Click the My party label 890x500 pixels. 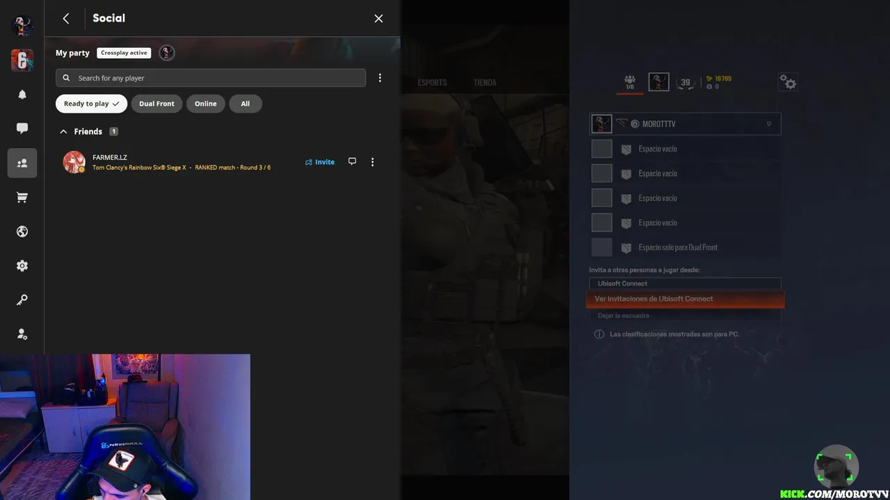72,53
